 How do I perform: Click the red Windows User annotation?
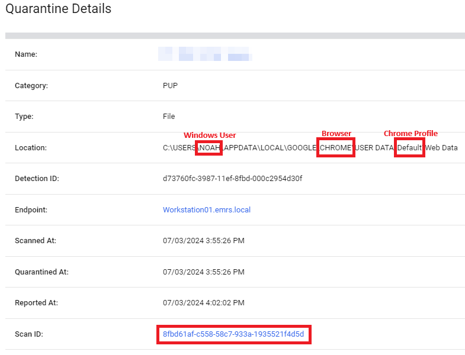pos(210,135)
